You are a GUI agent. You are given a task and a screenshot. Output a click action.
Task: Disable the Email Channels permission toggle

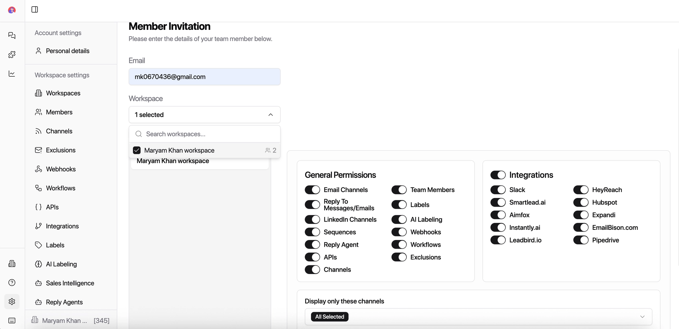[312, 189]
